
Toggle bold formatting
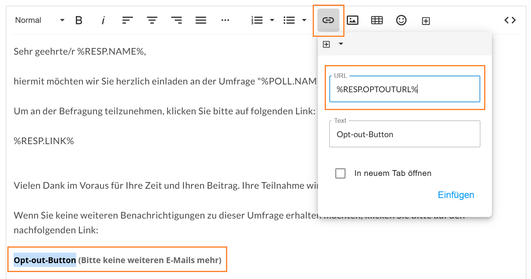[79, 20]
